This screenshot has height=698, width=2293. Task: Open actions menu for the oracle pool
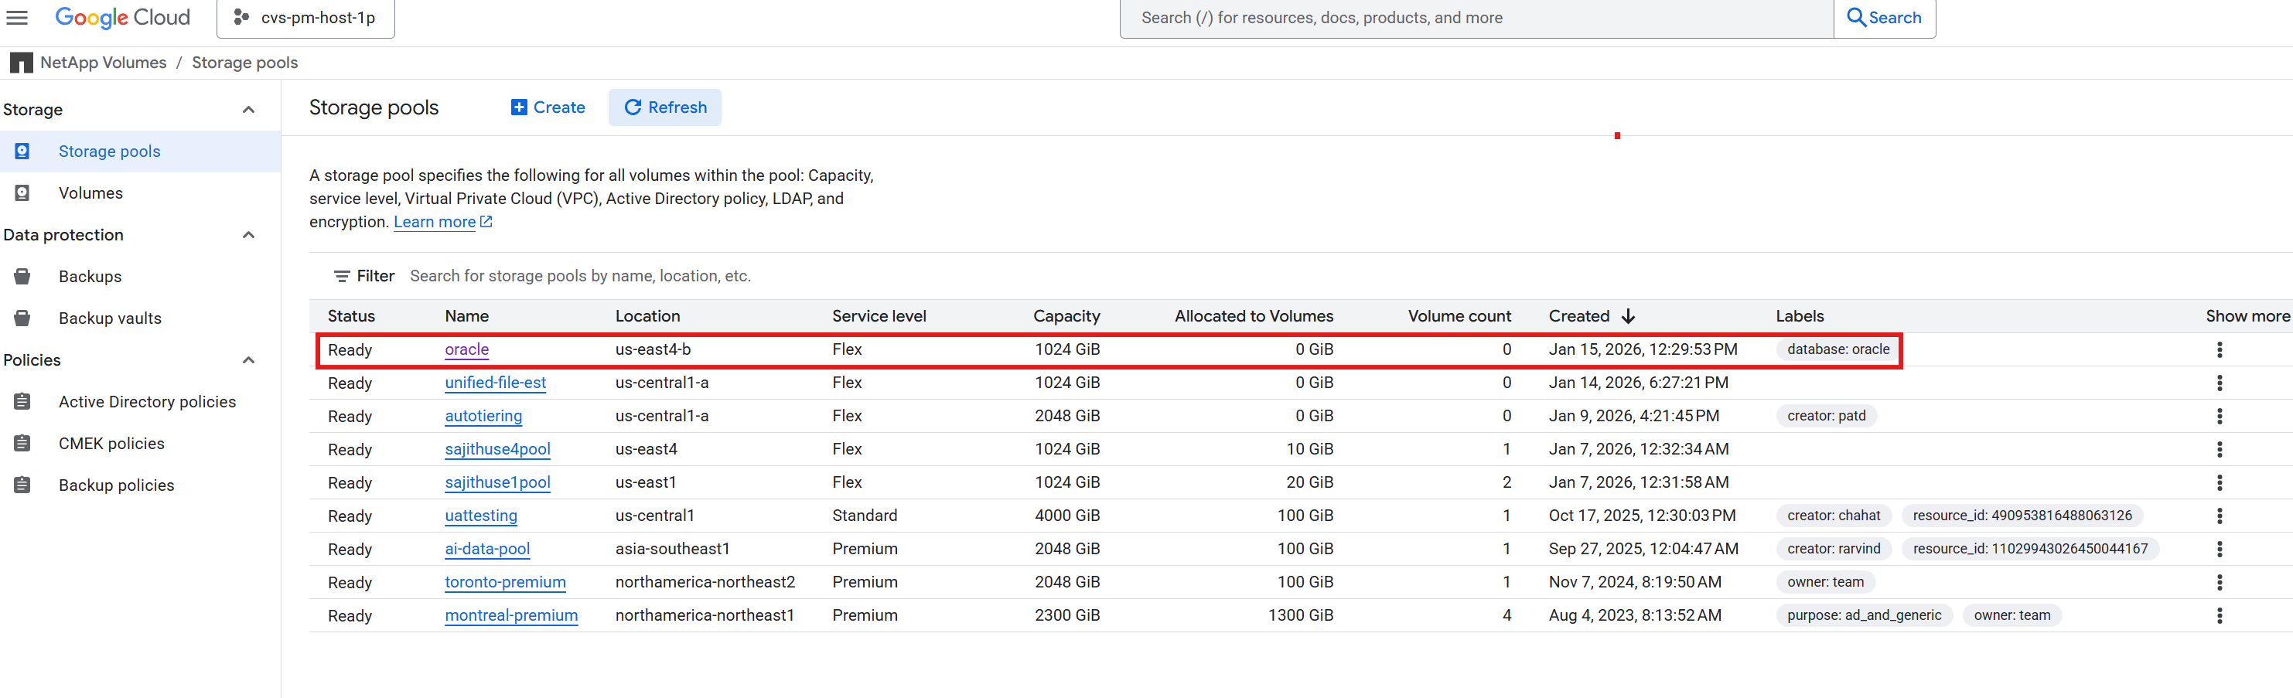pos(2220,349)
